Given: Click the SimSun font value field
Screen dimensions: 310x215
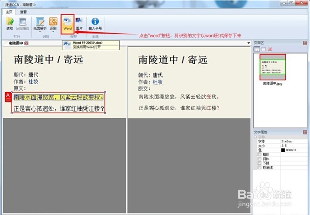Looking at the screenshot, I should (294, 141).
